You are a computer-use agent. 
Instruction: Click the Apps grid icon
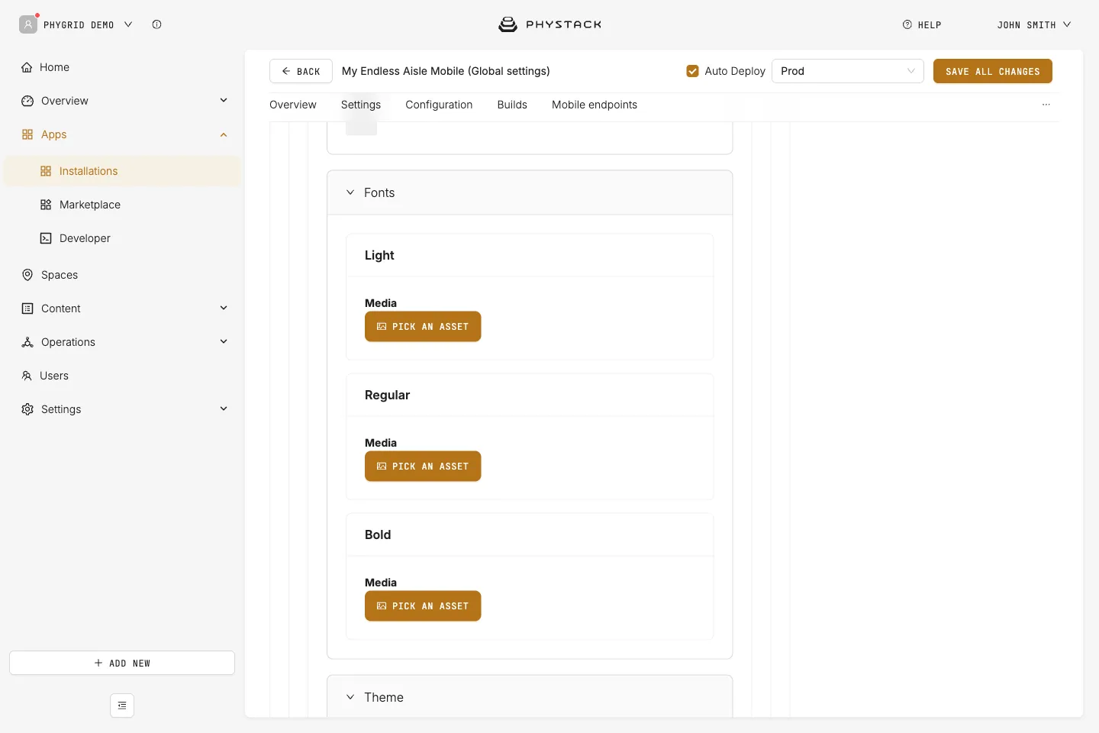click(27, 134)
